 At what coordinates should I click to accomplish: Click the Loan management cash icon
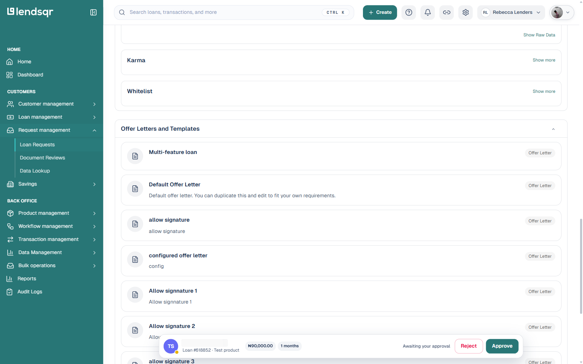(11, 117)
